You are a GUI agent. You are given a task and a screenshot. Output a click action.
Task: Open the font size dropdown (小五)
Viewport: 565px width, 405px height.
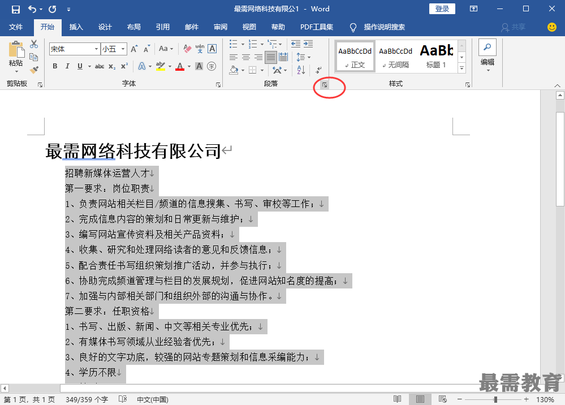pos(123,49)
